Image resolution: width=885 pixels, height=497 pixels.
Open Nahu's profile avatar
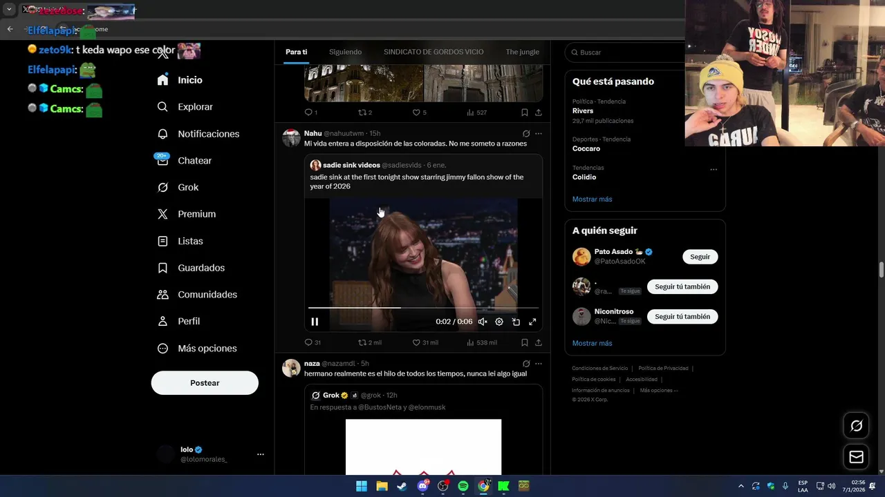291,137
